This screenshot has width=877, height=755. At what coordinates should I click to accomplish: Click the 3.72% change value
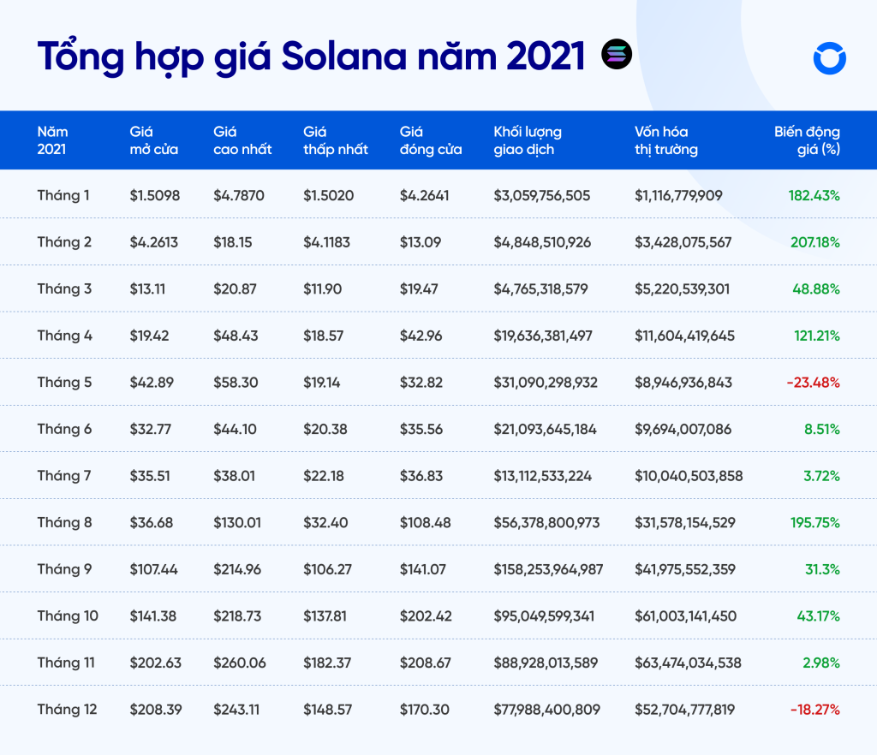tap(822, 476)
